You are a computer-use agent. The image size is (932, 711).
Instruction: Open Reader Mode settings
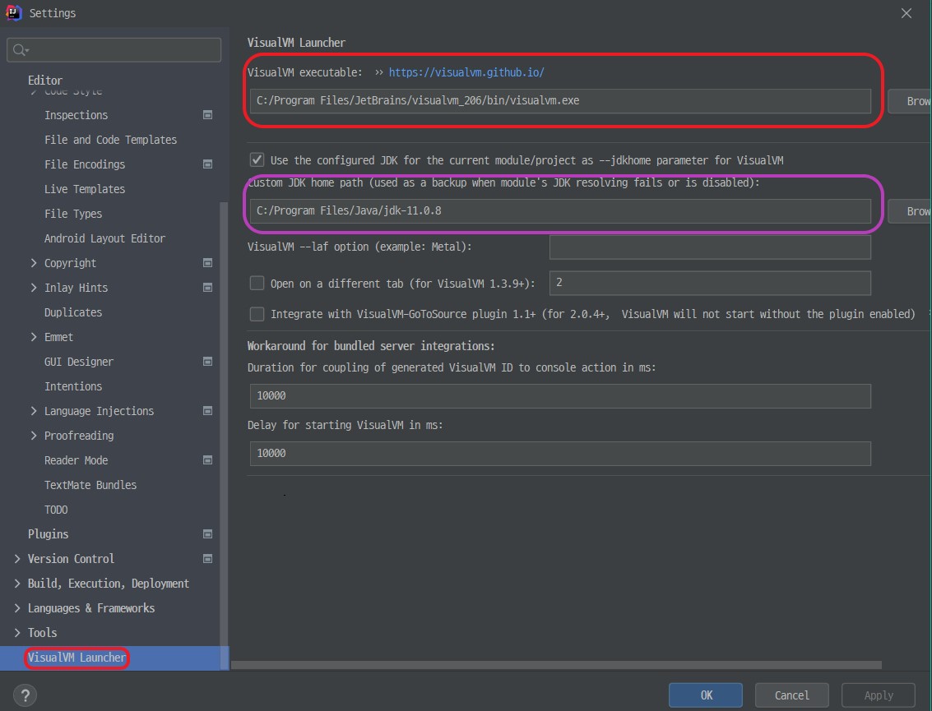(76, 459)
